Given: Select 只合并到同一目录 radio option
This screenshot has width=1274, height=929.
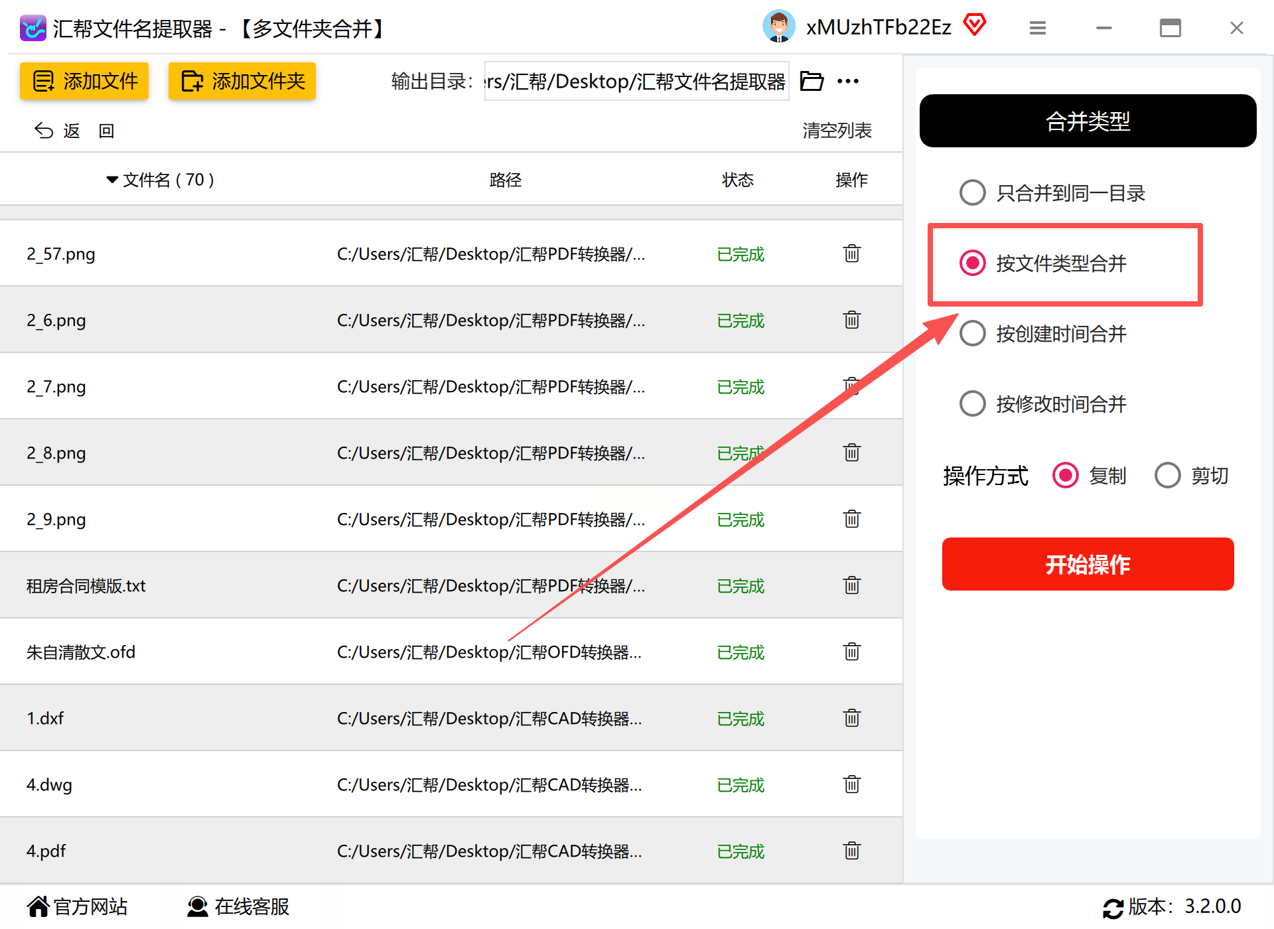Looking at the screenshot, I should pyautogui.click(x=973, y=193).
